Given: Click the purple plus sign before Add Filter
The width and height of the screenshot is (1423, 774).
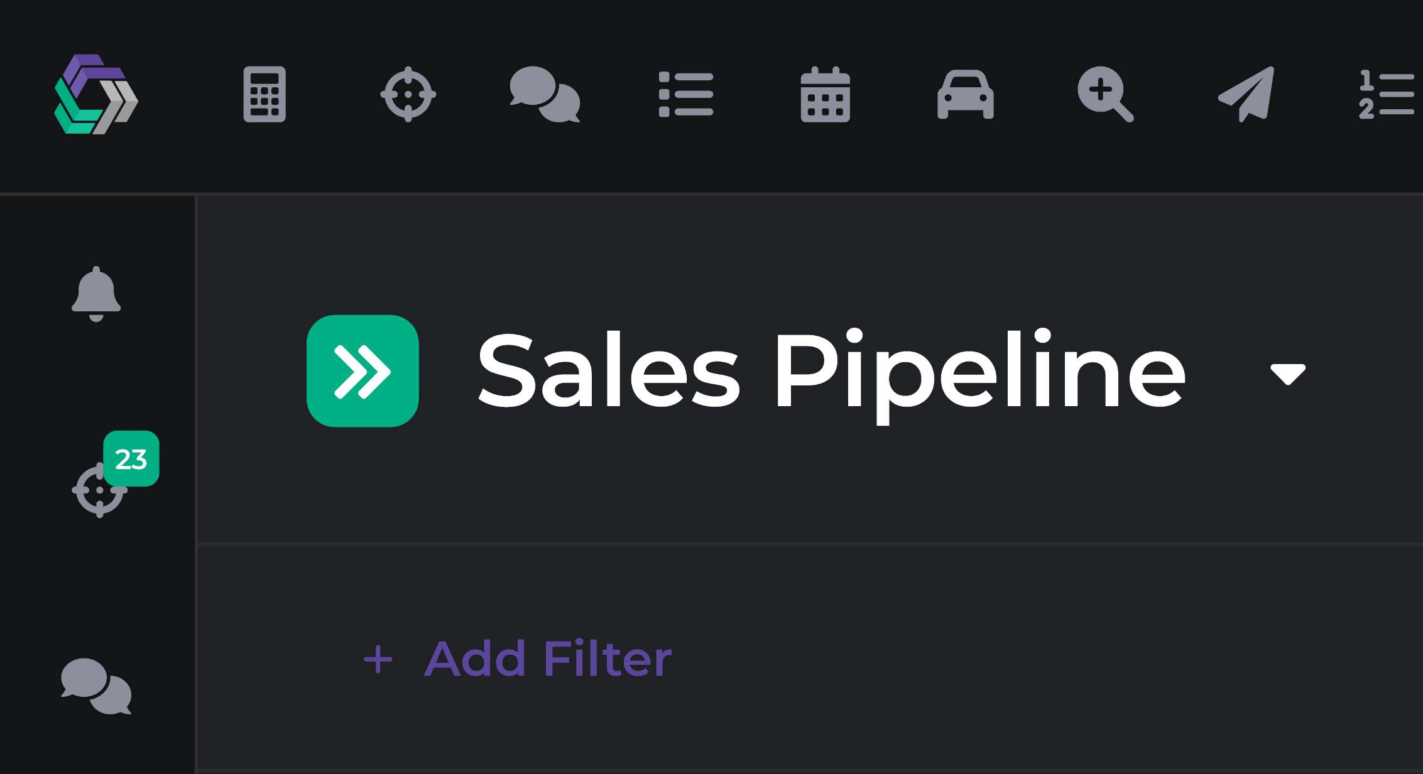Looking at the screenshot, I should pos(378,660).
